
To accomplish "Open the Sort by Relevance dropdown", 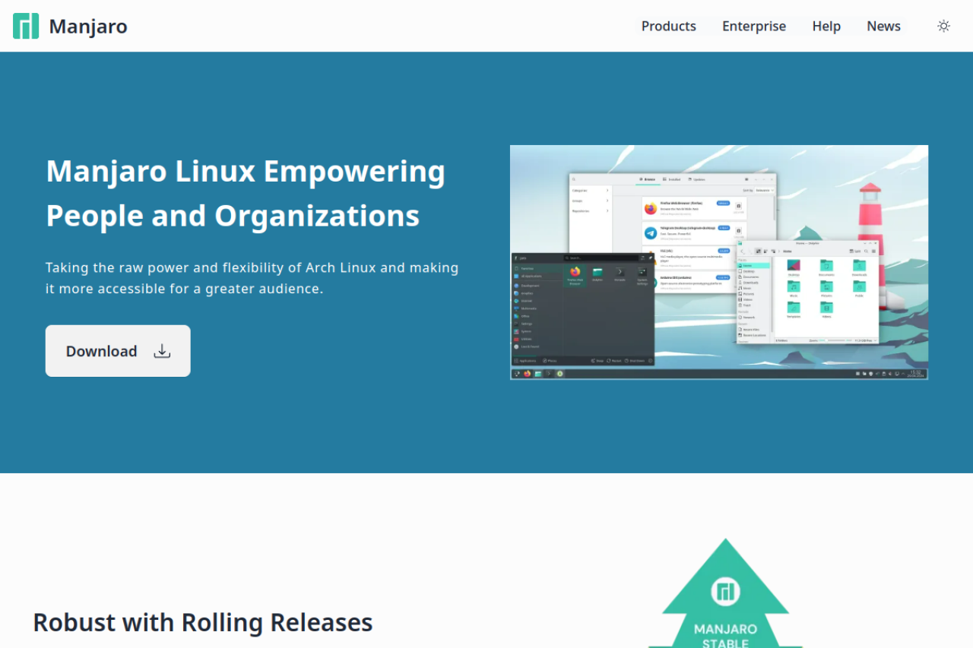I will 765,191.
